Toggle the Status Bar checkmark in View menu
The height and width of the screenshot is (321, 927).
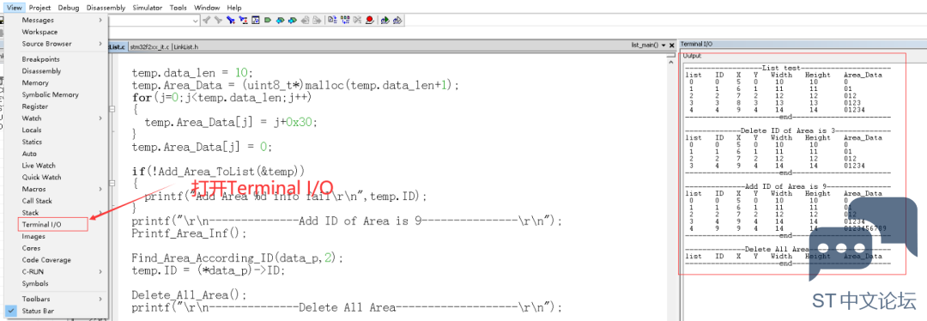point(10,311)
